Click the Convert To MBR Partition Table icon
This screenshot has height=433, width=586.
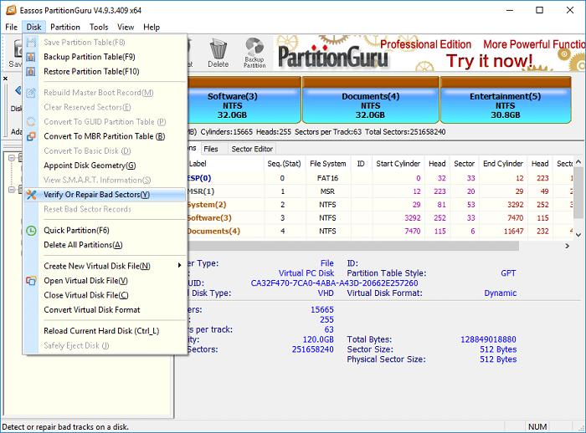pos(31,136)
